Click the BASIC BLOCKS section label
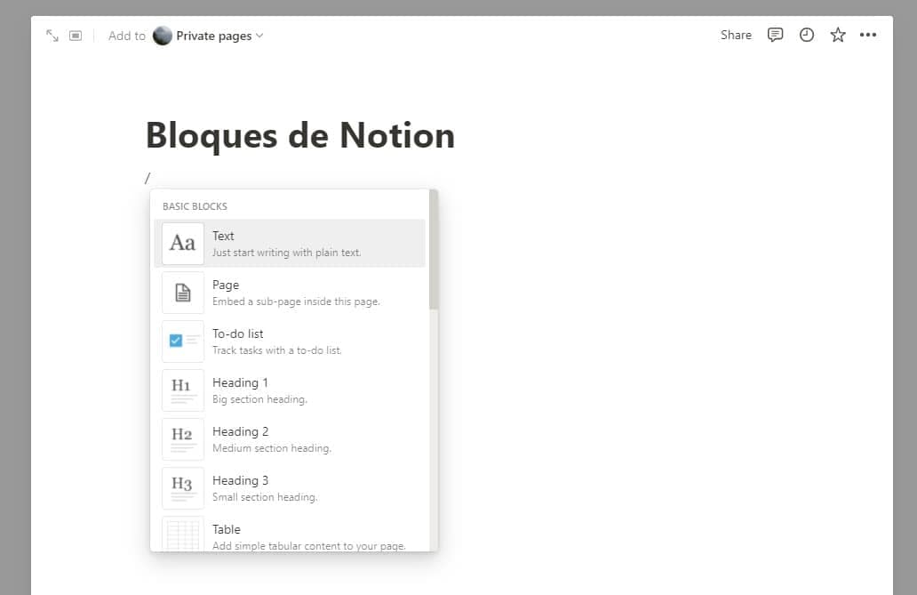 [195, 206]
